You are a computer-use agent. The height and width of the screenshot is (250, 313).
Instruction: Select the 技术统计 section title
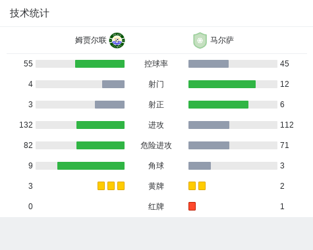click(x=30, y=13)
